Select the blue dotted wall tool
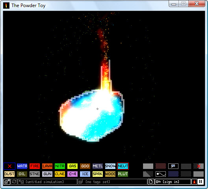208x189 pixels. click(173, 174)
